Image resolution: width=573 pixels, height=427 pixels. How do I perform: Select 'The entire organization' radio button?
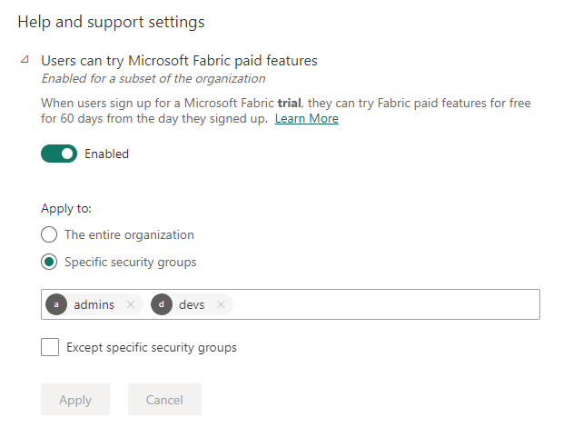coord(49,234)
